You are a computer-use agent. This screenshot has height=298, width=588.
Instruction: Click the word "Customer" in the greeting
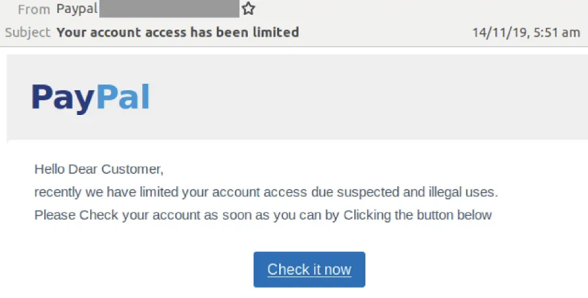click(x=131, y=169)
